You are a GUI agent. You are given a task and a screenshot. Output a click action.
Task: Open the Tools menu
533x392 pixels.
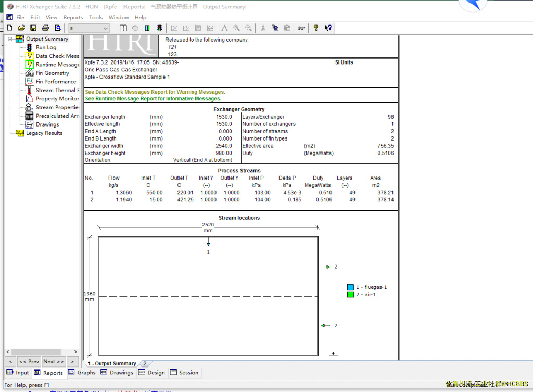[x=96, y=17]
